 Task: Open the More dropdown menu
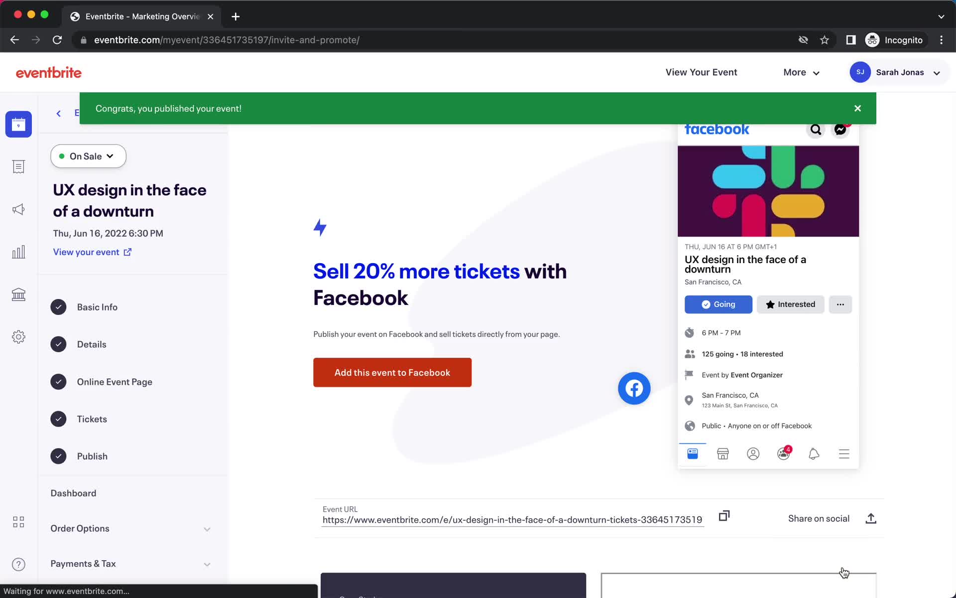point(801,73)
